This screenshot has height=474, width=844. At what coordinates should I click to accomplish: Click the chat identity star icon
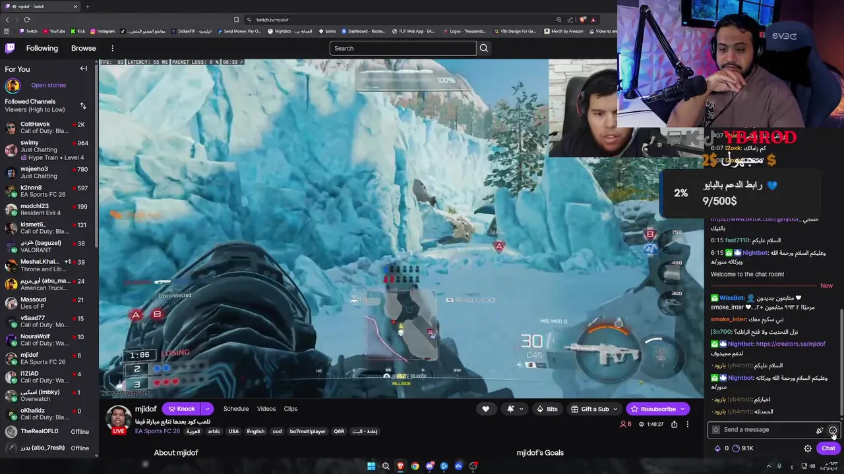716,430
